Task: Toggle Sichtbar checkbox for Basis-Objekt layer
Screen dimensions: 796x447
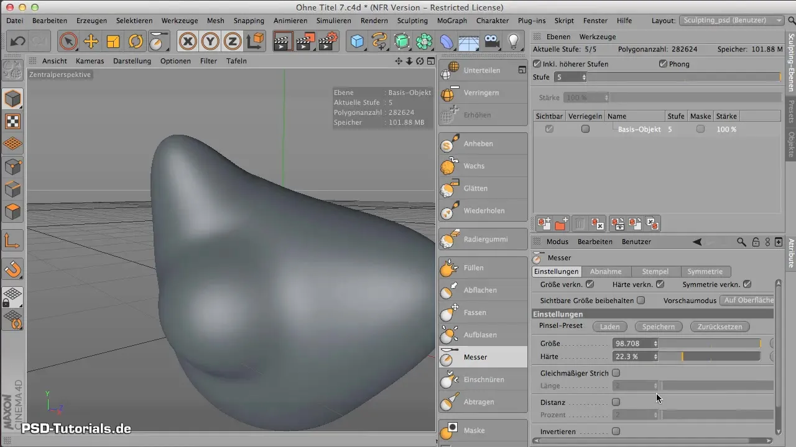Action: point(549,129)
